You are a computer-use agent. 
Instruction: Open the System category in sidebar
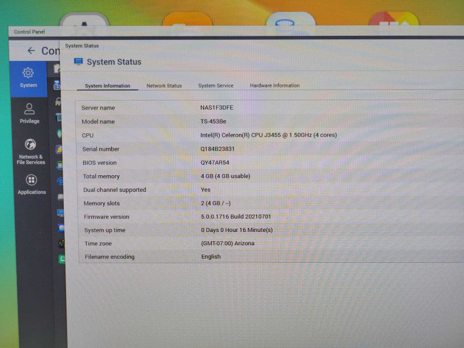point(28,78)
